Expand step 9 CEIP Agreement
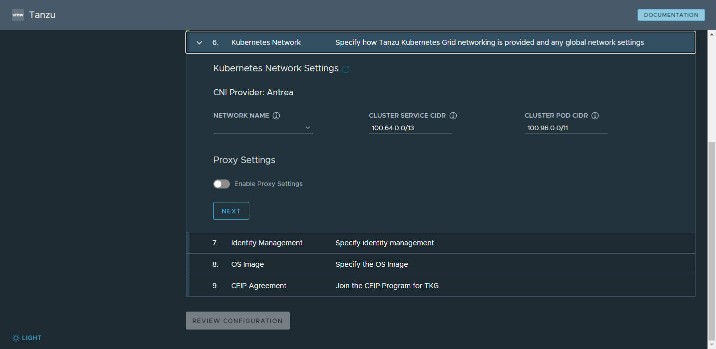The height and width of the screenshot is (349, 716). [441, 286]
